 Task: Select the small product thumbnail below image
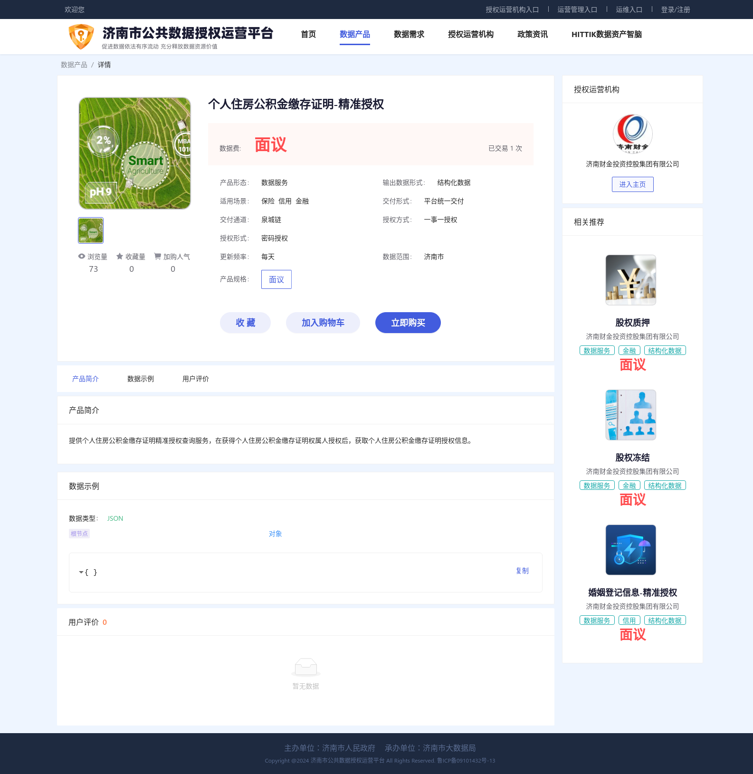(91, 230)
